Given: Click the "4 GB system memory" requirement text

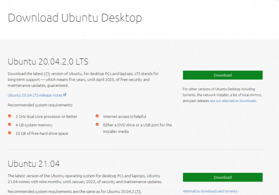Looking at the screenshot, I should 34,125.
